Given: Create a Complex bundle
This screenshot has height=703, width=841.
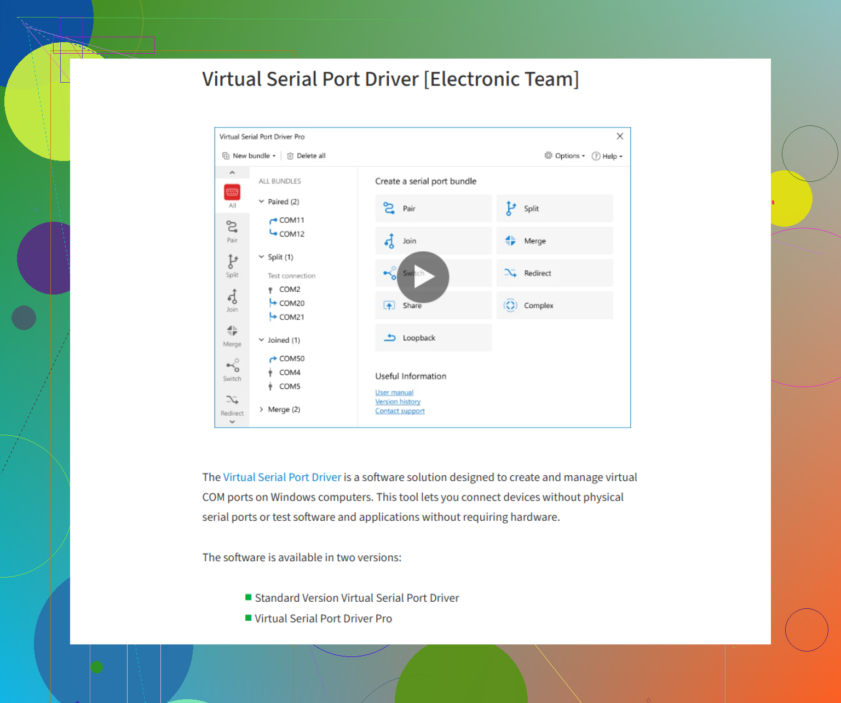Looking at the screenshot, I should 554,306.
